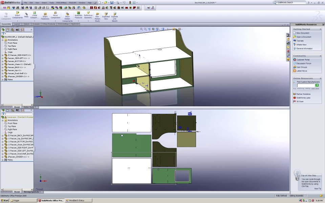Screen dimensions: 325x203
Task: Expand the Pascam_SIDE-RIGHT component node
Action: [2, 55]
